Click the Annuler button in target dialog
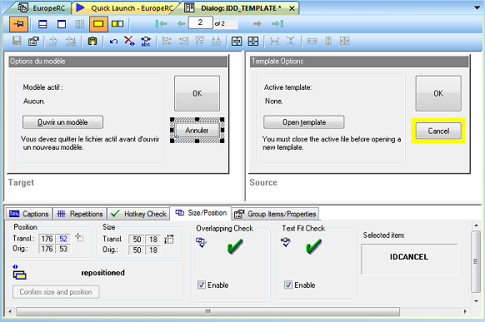Viewport: 485px width, 322px height. [x=197, y=131]
